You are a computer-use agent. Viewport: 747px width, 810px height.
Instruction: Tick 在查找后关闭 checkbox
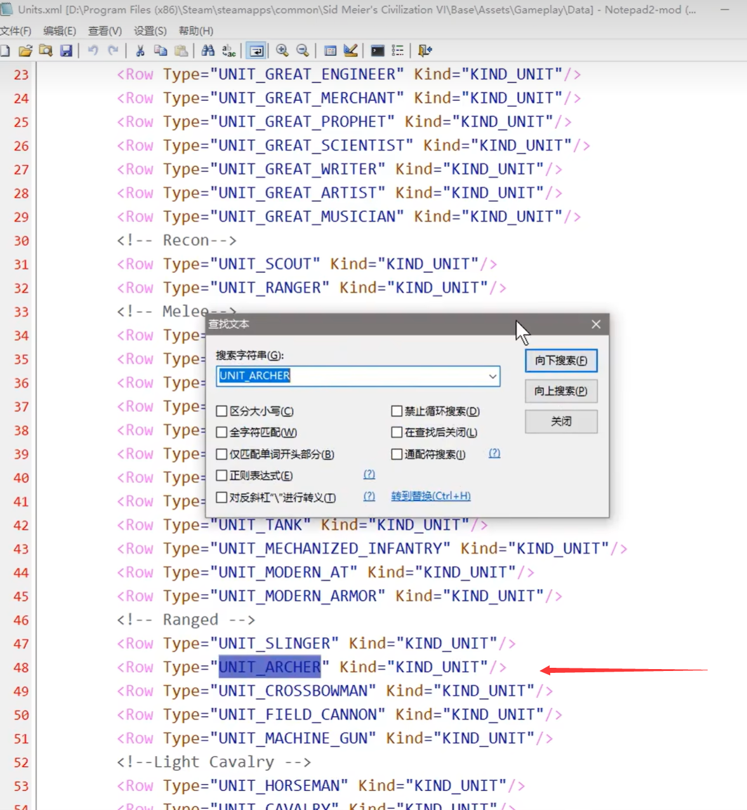(x=397, y=432)
